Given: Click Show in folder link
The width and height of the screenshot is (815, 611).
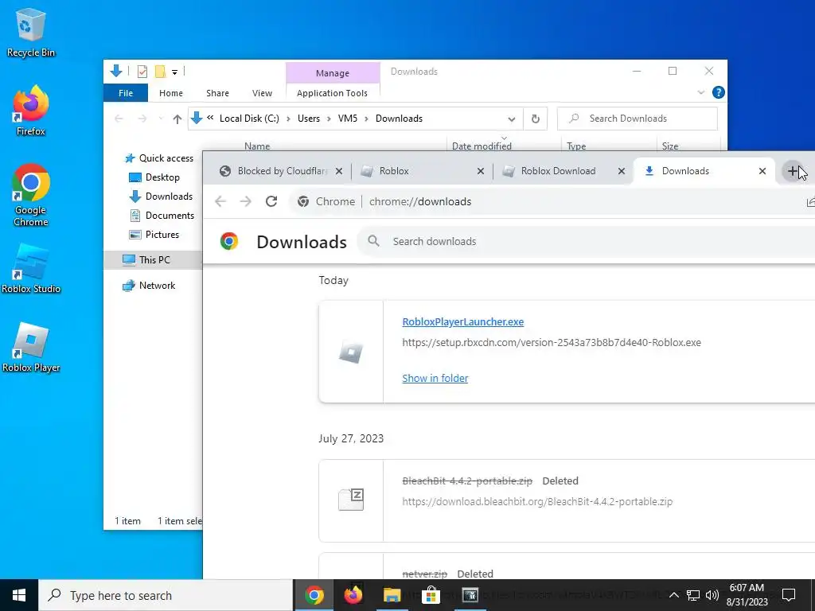Looking at the screenshot, I should tap(435, 378).
